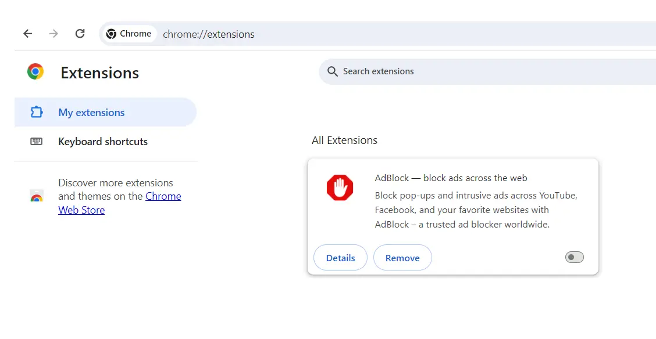Click the browser back arrow
The height and width of the screenshot is (339, 656).
[x=28, y=34]
